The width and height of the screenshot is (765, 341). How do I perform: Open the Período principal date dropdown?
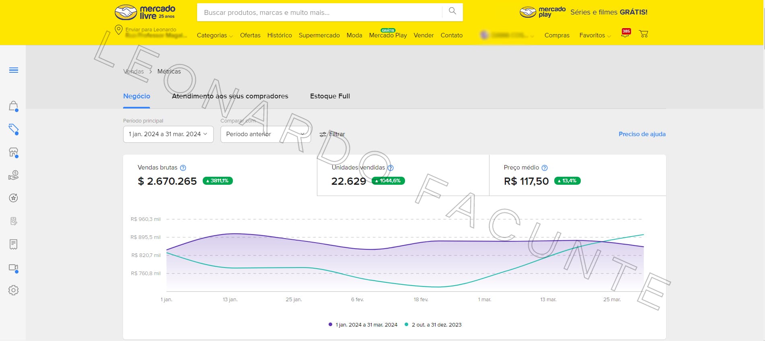[168, 134]
